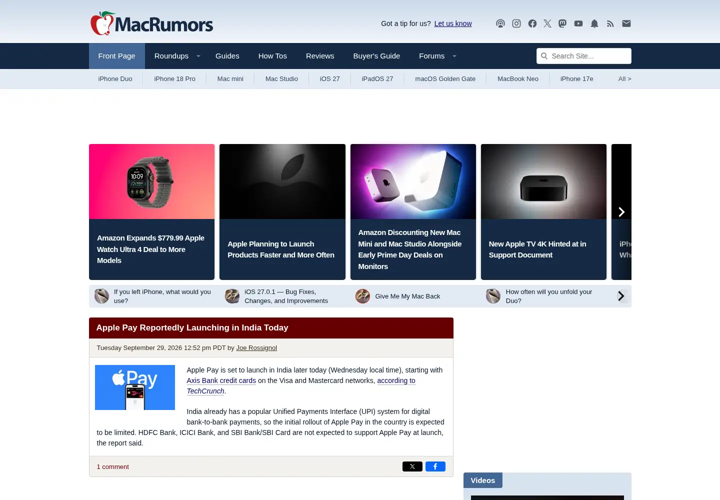Visit MacRumors Instagram via header icon

516,23
